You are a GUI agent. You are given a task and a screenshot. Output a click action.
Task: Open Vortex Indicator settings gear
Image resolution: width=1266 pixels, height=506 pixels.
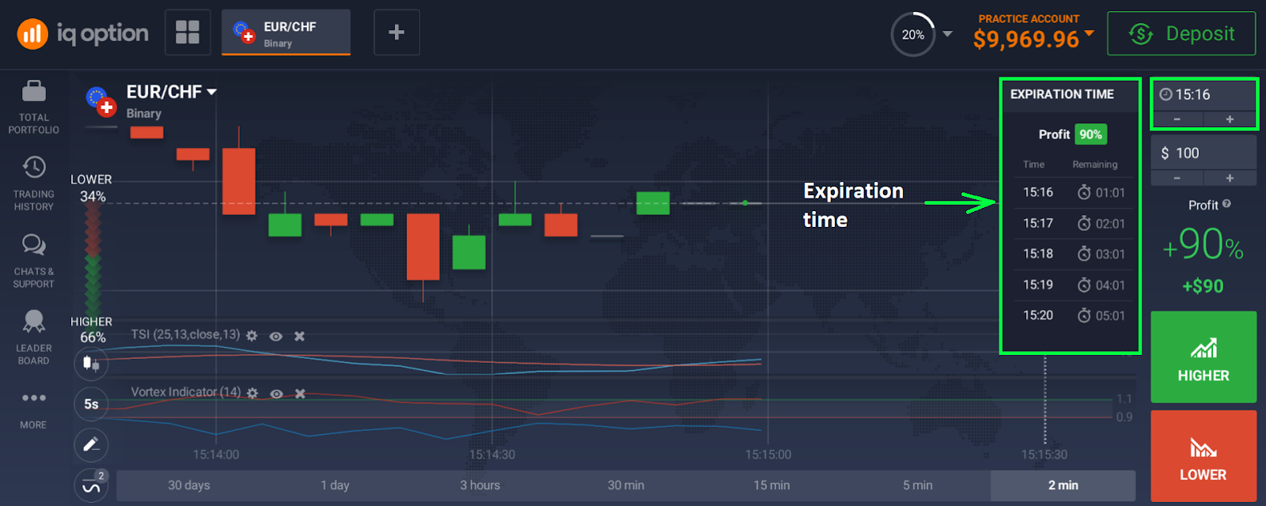tap(252, 394)
